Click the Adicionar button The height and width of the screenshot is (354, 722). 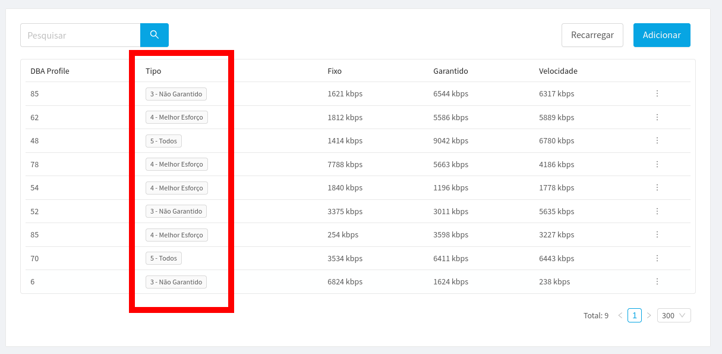click(661, 35)
